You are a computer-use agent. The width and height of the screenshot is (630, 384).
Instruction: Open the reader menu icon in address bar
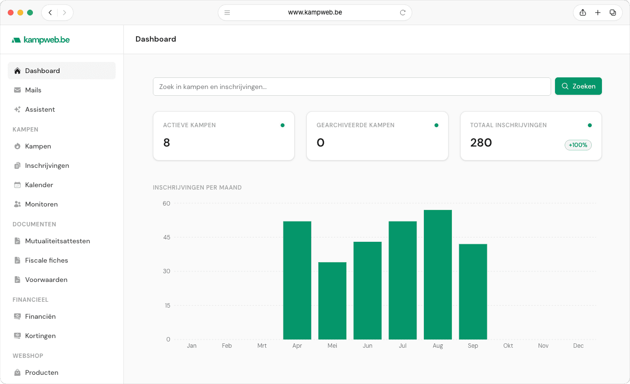tap(227, 13)
